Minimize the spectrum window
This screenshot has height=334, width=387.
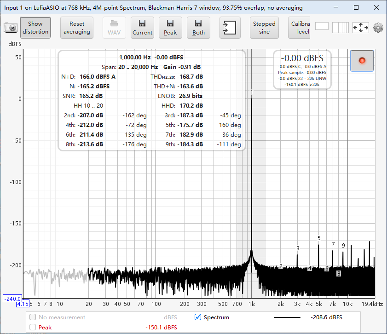click(335, 7)
